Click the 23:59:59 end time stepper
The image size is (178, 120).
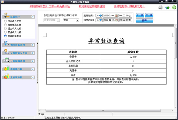[x=130, y=20]
